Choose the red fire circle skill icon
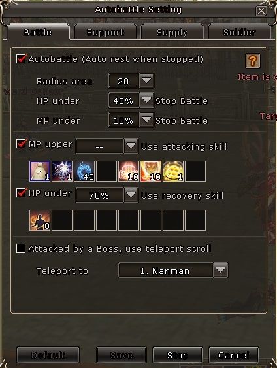 pyautogui.click(x=129, y=171)
